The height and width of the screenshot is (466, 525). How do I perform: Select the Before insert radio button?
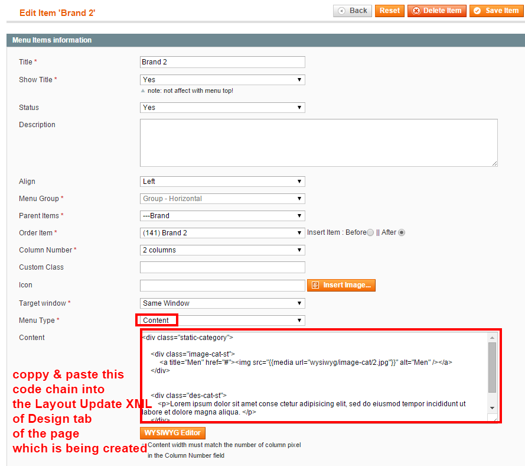click(x=370, y=232)
